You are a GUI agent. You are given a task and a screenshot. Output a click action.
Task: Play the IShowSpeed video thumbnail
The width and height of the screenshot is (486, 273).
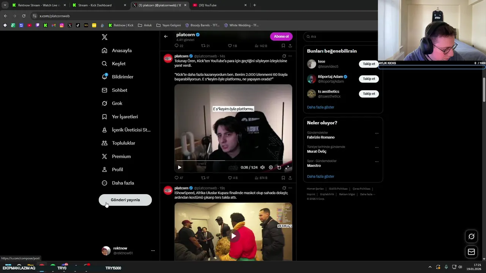click(234, 236)
